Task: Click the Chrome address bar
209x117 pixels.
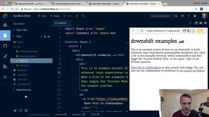Action: coord(107,9)
